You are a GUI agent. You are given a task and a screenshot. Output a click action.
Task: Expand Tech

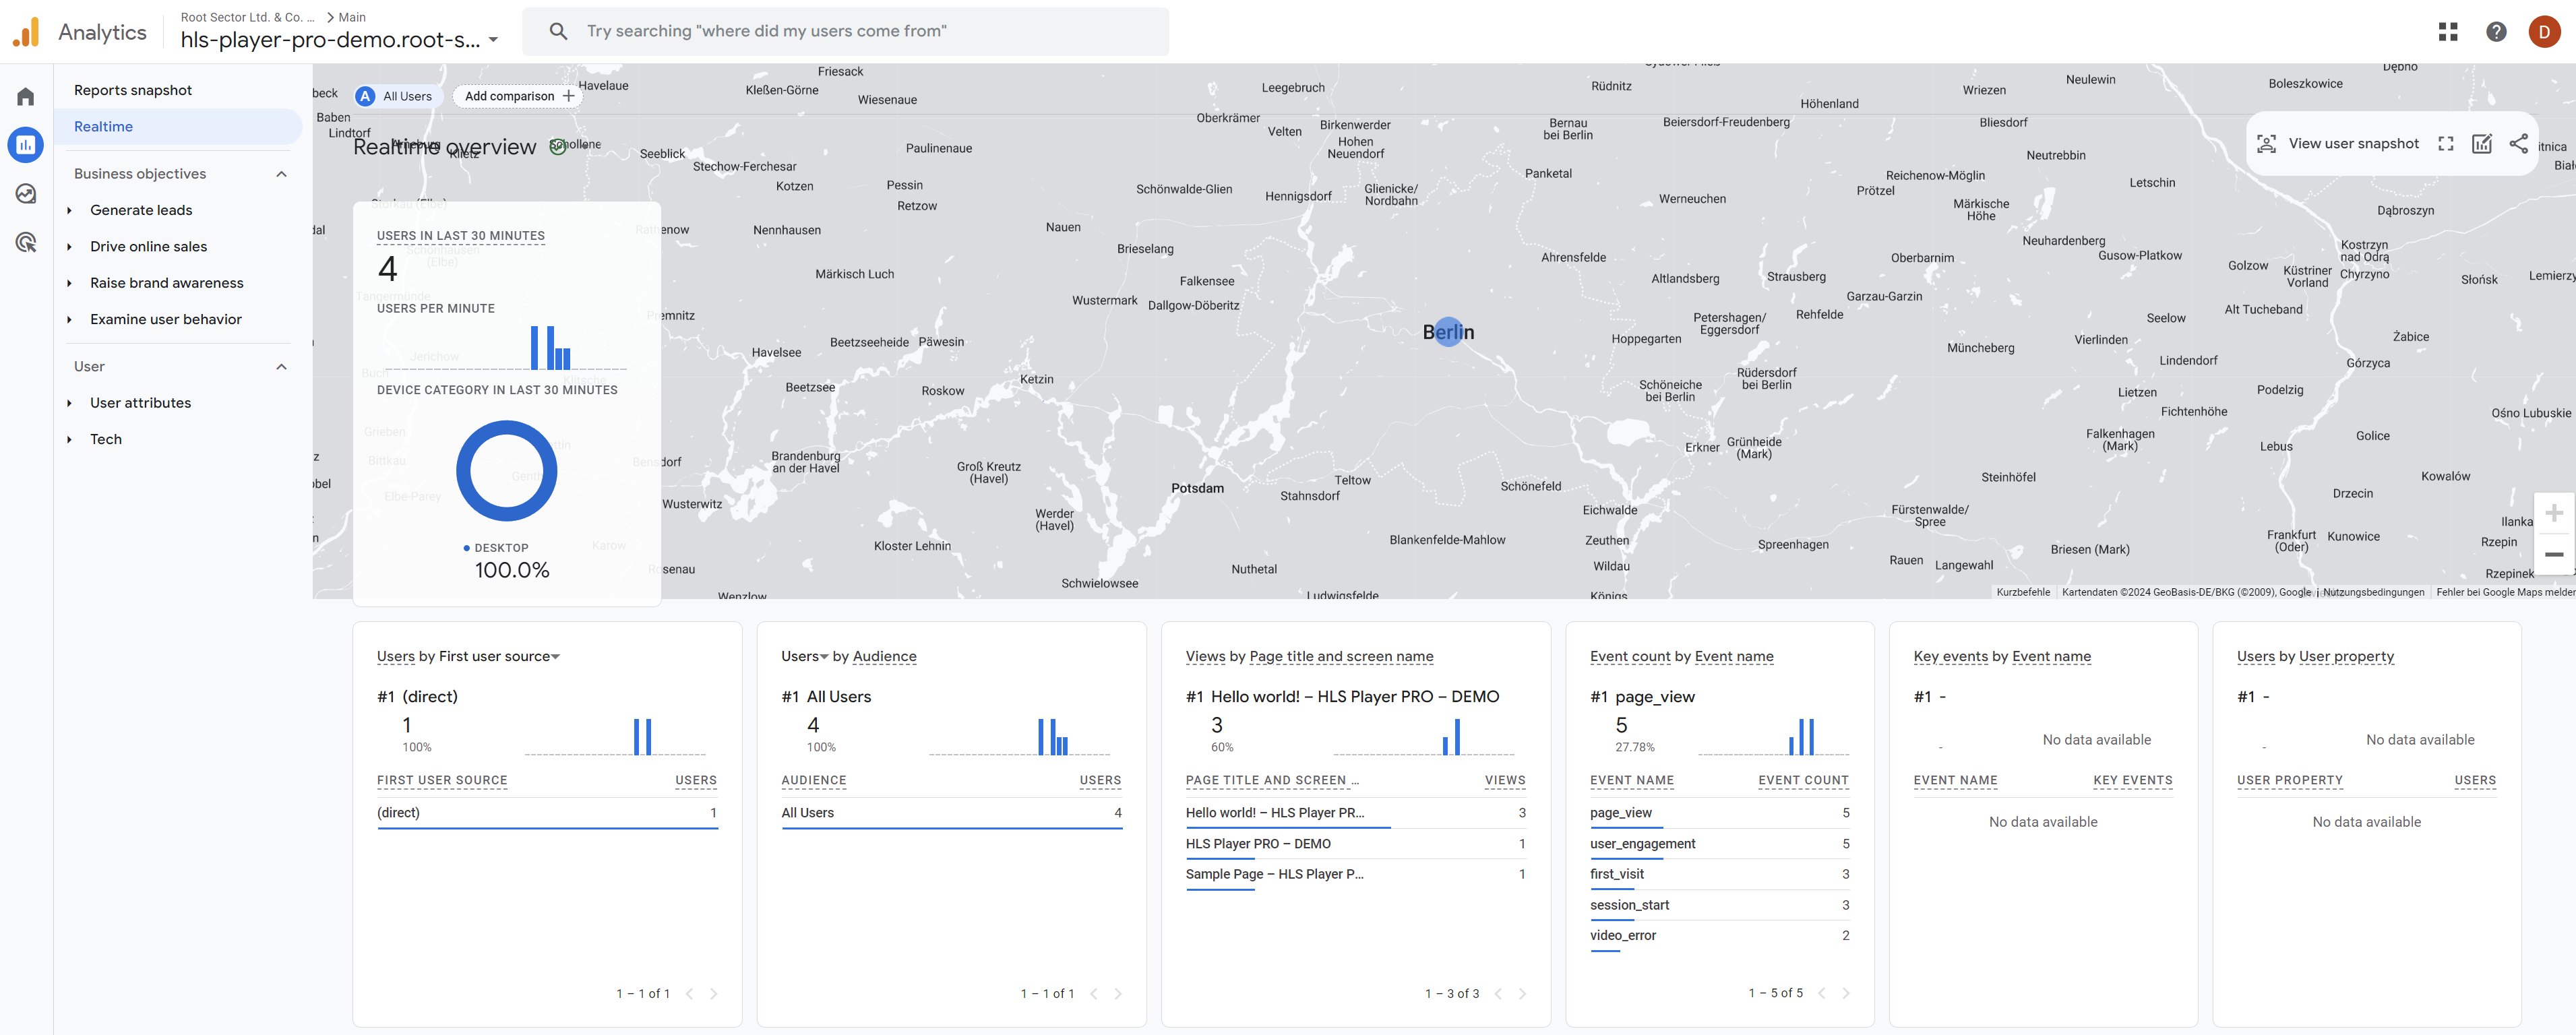pyautogui.click(x=69, y=439)
